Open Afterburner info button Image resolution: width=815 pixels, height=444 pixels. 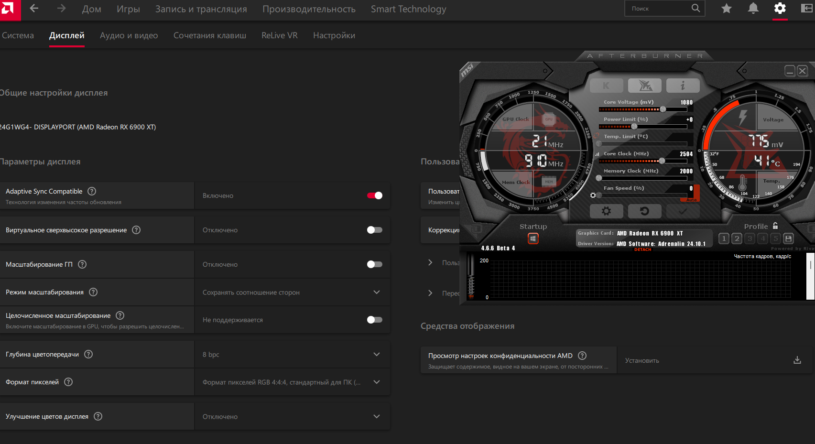tap(683, 86)
